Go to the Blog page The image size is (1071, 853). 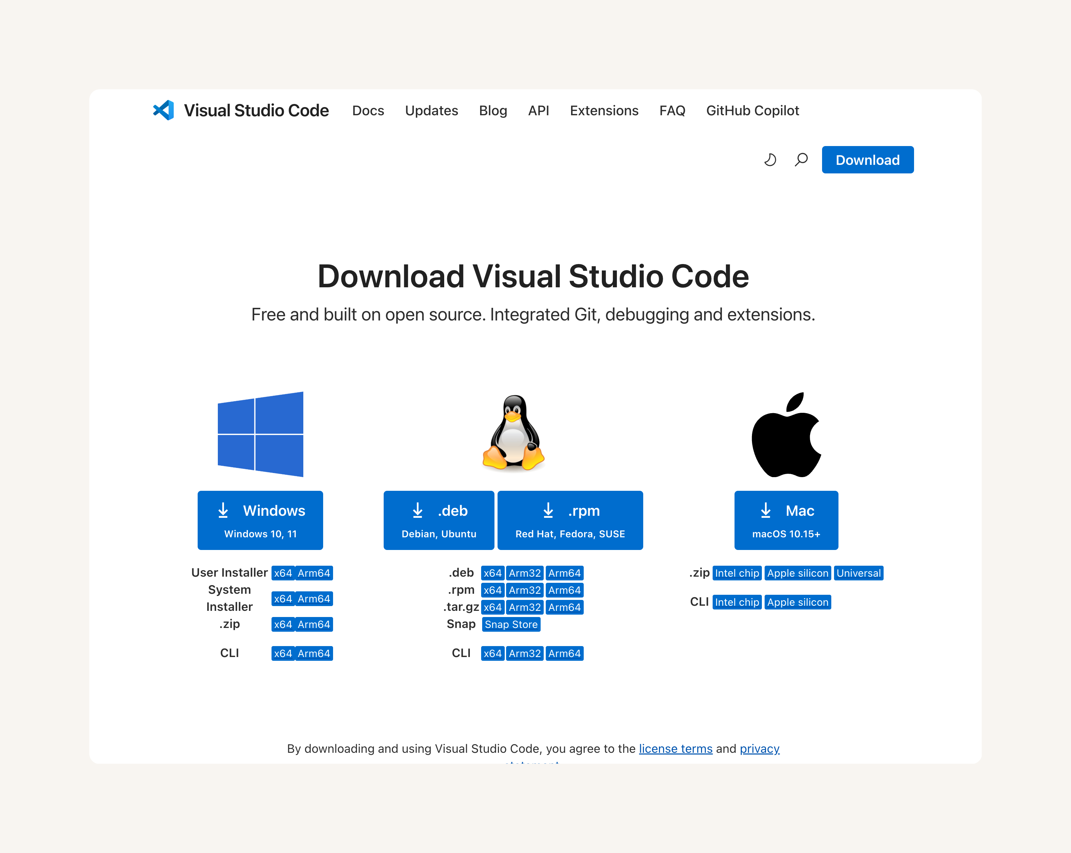[493, 110]
